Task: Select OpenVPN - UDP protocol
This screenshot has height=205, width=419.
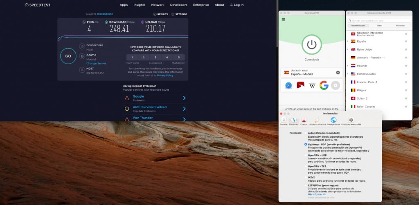Action: point(306,155)
